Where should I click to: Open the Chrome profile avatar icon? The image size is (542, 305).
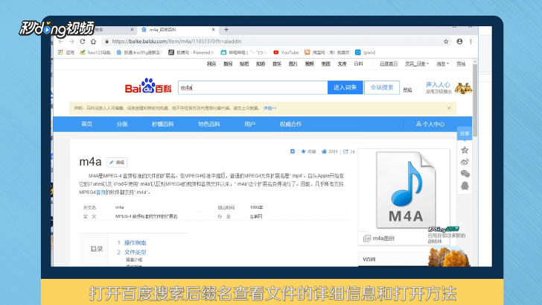[459, 42]
